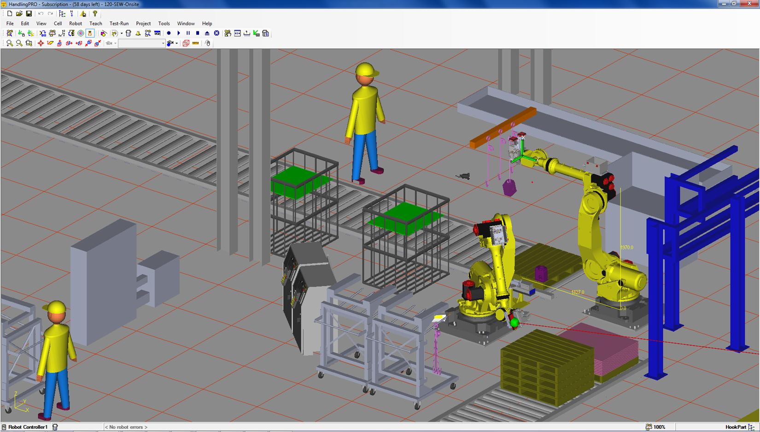Click the blue eject triangle button
This screenshot has height=432, width=760.
point(207,33)
